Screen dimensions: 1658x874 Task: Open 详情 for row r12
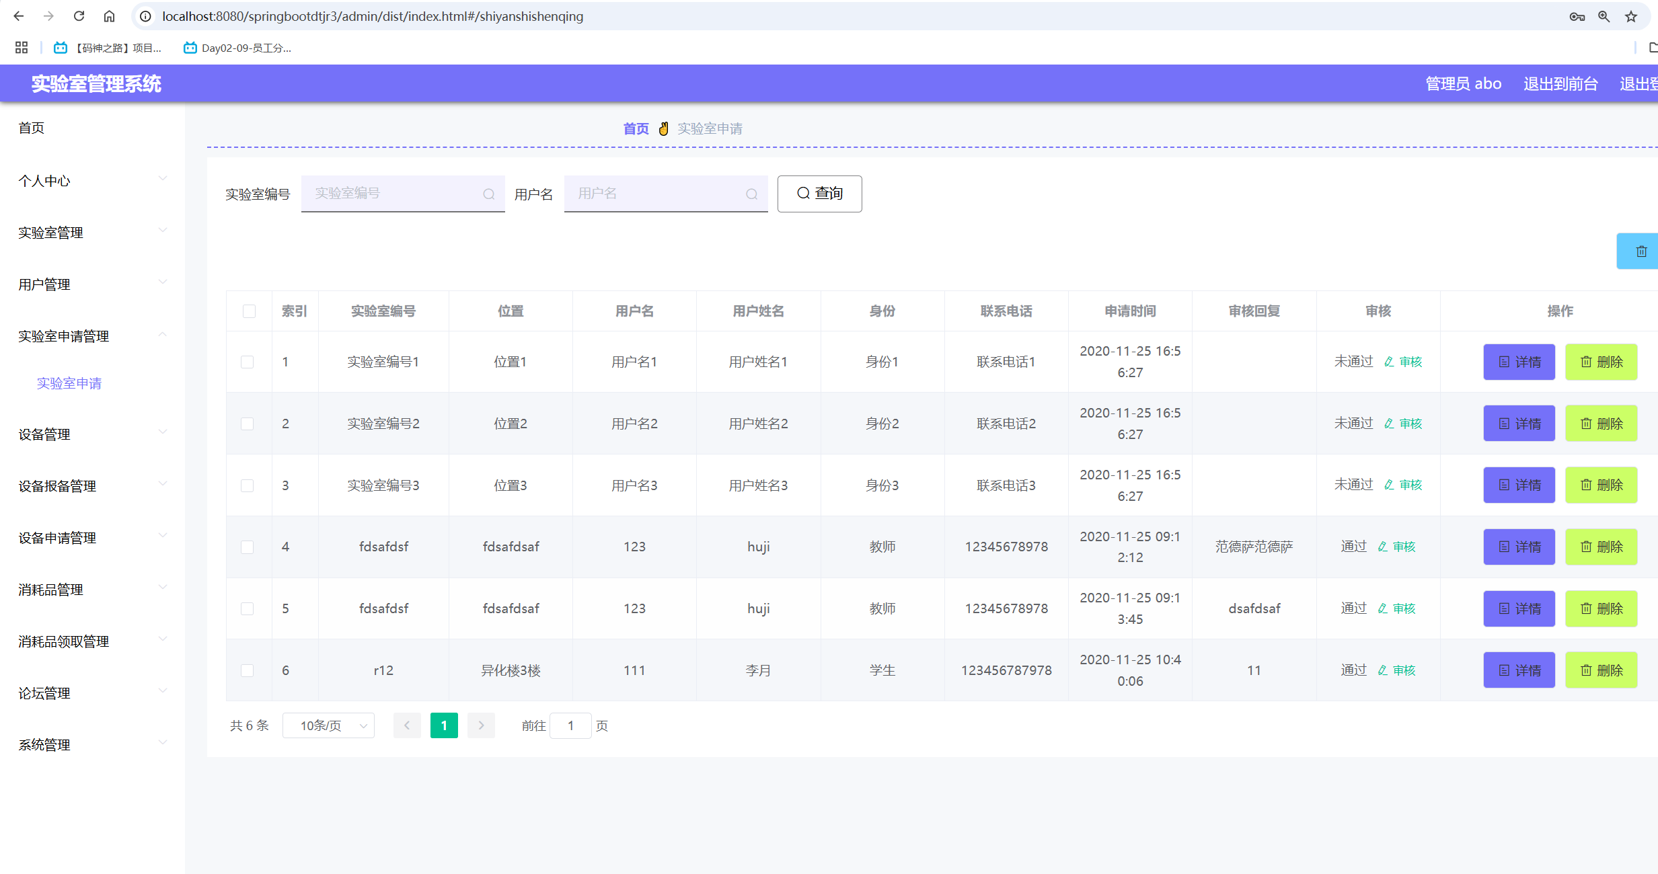[x=1519, y=670]
